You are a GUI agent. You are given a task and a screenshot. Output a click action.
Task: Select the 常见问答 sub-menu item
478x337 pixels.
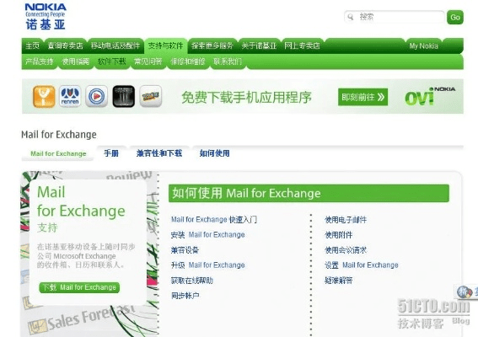click(148, 62)
